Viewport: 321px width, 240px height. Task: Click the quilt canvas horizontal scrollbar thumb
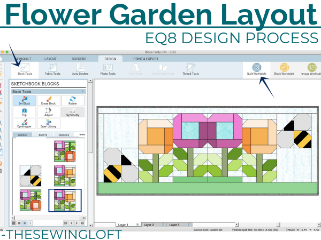(278, 225)
